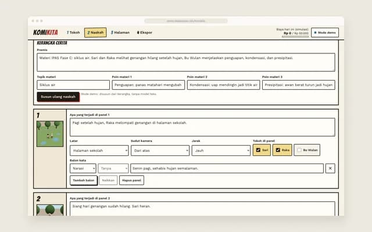Open panel 1 thumbnail image
The height and width of the screenshot is (232, 372).
[50, 134]
